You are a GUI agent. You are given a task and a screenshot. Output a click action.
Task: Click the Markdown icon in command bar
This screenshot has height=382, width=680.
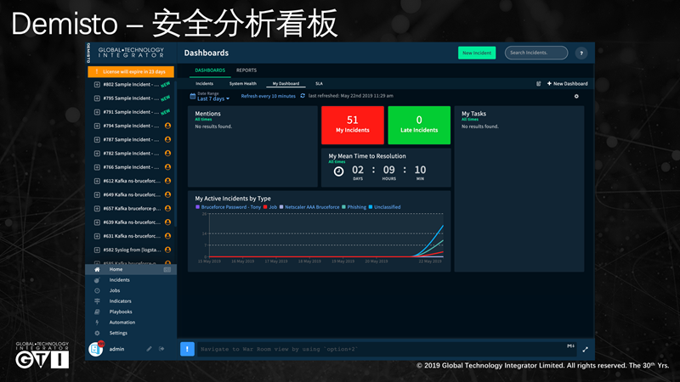point(570,345)
